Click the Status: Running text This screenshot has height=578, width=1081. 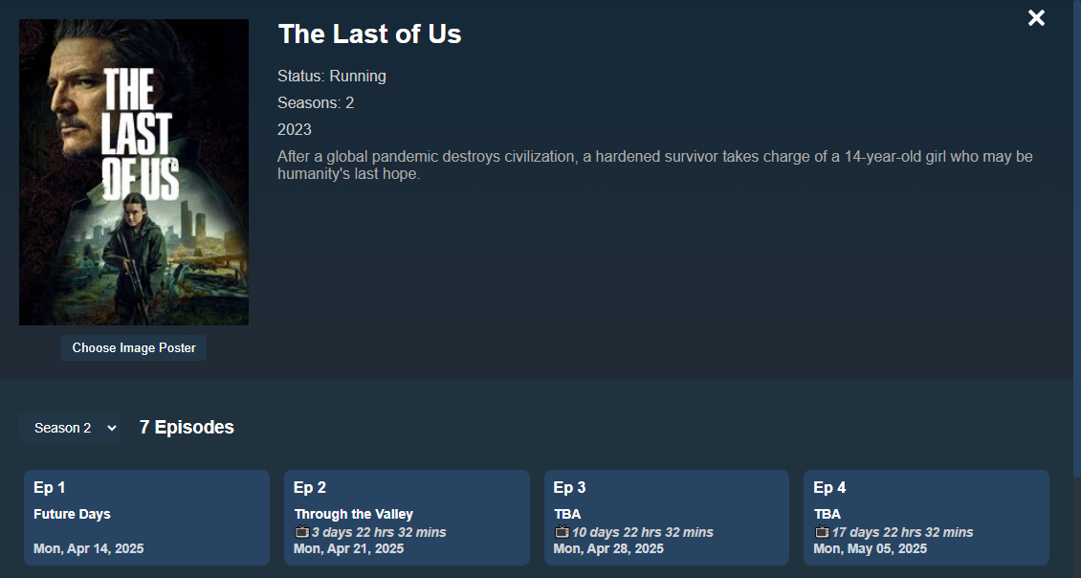[332, 77]
